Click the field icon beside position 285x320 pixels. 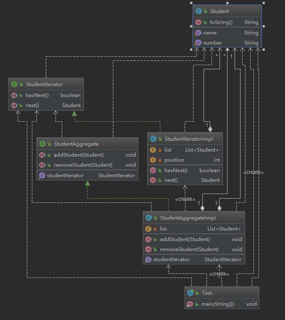pos(153,160)
